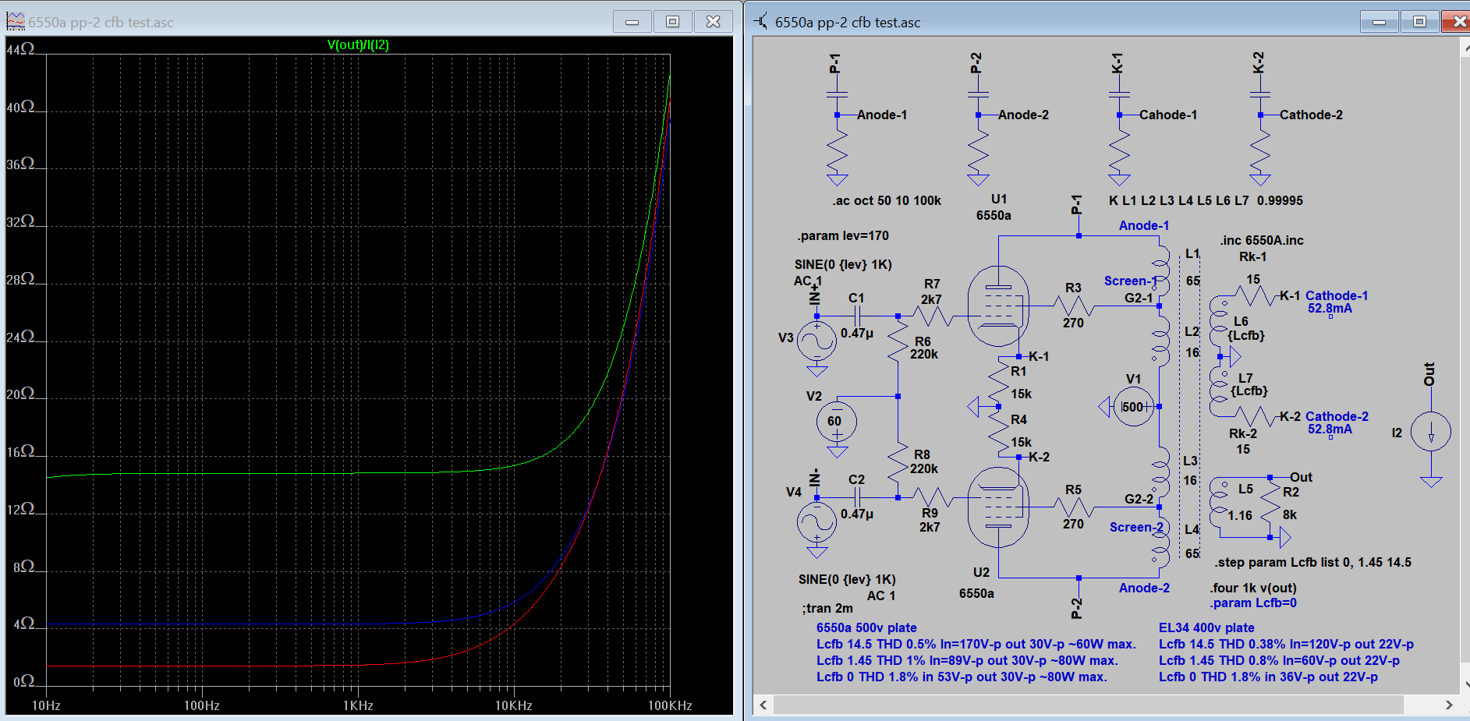Maximize the schematic window
The image size is (1470, 721).
coord(1419,22)
